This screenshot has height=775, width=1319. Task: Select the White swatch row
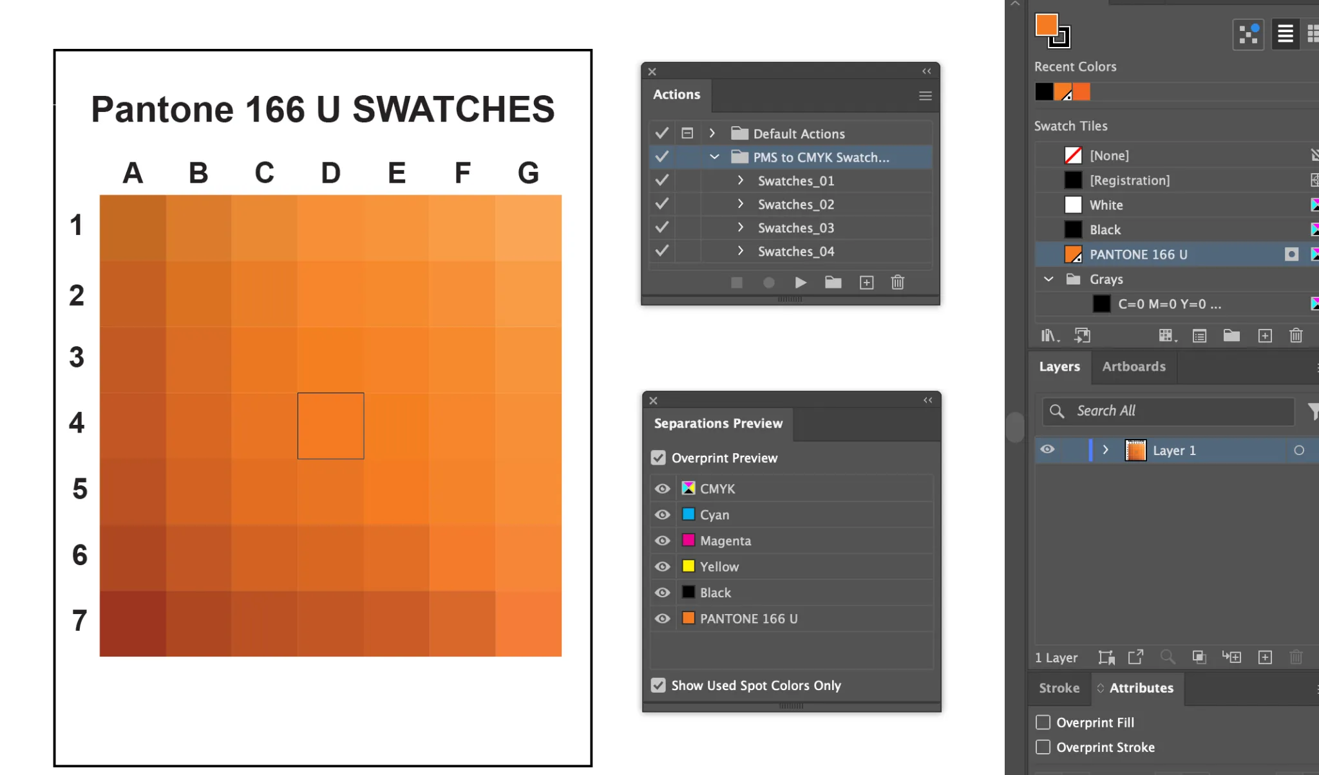coord(1177,205)
